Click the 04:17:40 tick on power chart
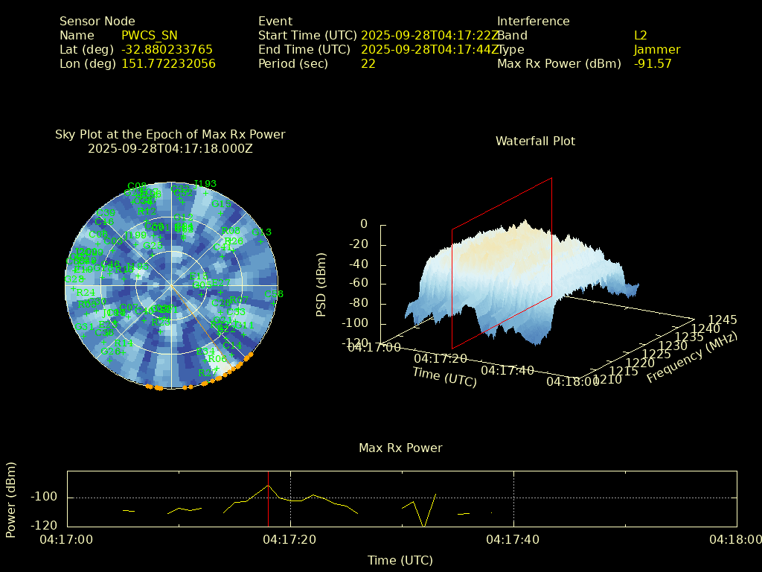Viewport: 762px width, 572px height. 513,539
